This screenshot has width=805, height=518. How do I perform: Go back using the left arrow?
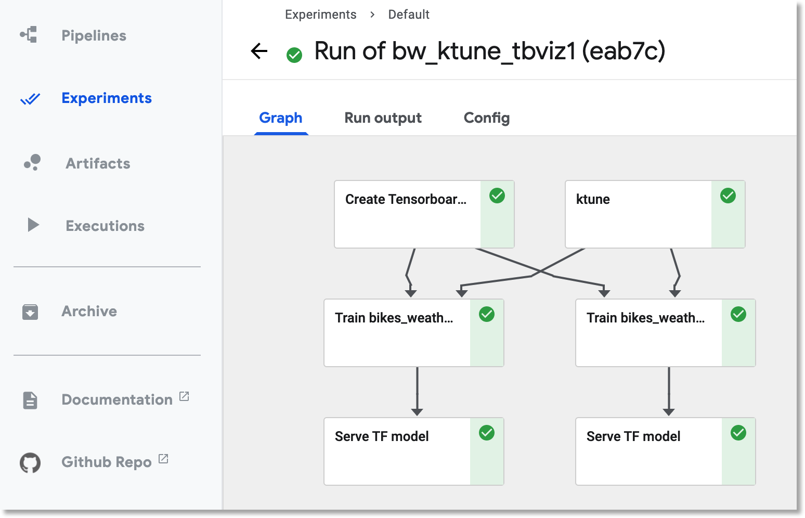(x=259, y=51)
